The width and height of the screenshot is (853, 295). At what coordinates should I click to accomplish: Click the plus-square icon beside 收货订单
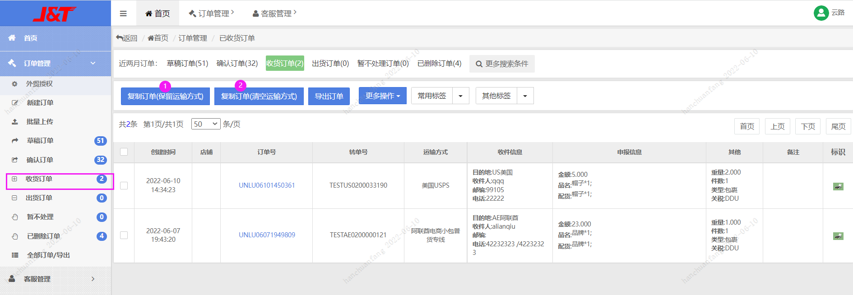14,179
